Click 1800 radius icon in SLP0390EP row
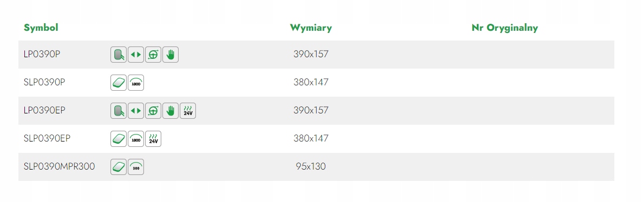The image size is (642, 202). [136, 139]
